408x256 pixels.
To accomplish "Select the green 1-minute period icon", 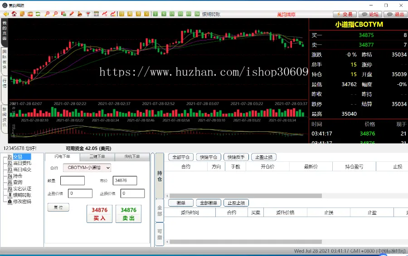I will tap(155, 14).
